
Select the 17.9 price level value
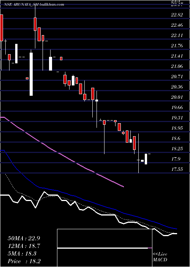point(176,159)
